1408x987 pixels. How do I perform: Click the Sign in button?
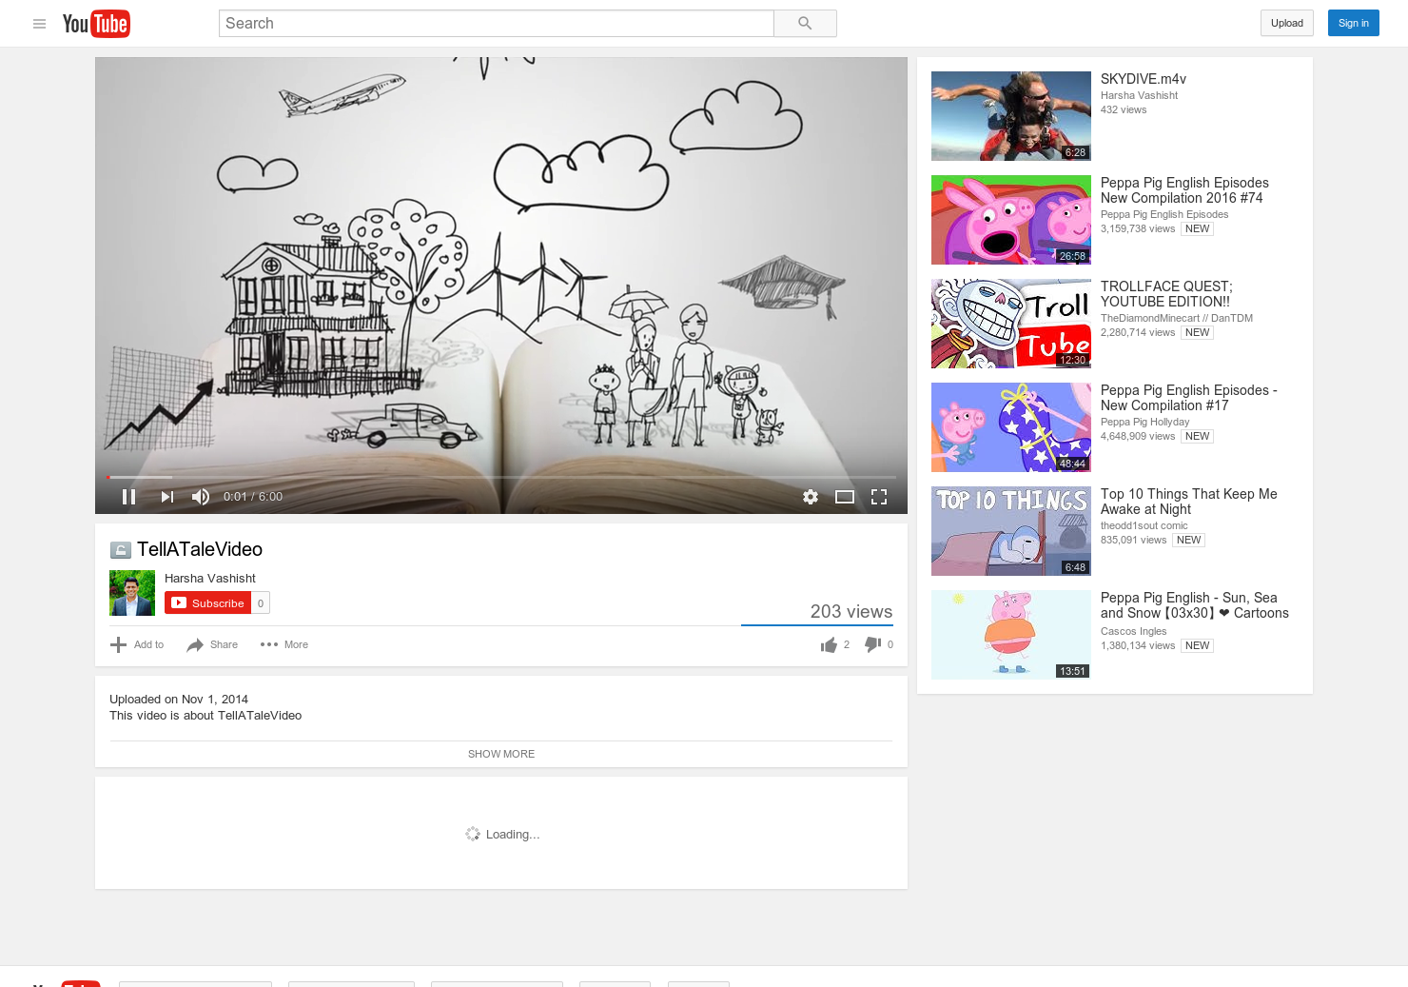(1353, 23)
